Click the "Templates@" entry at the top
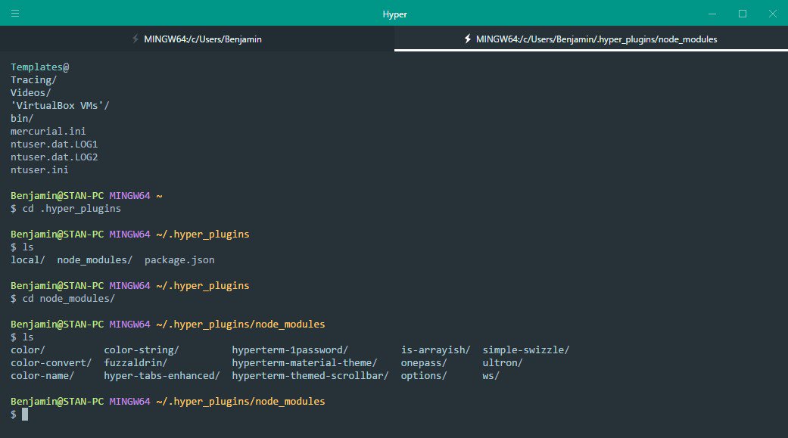The width and height of the screenshot is (788, 438). [x=39, y=67]
